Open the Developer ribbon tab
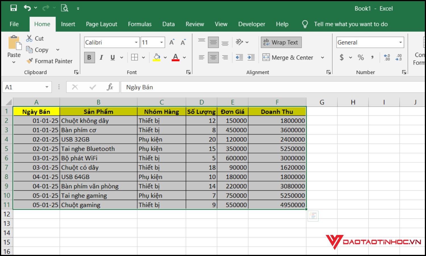426x256 pixels. pos(252,24)
